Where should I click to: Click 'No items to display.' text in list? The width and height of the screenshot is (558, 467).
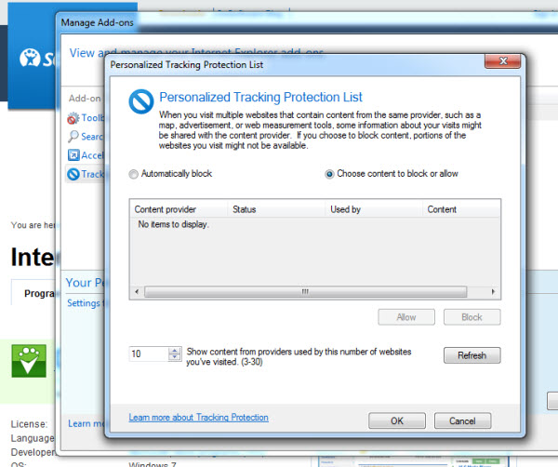point(173,224)
